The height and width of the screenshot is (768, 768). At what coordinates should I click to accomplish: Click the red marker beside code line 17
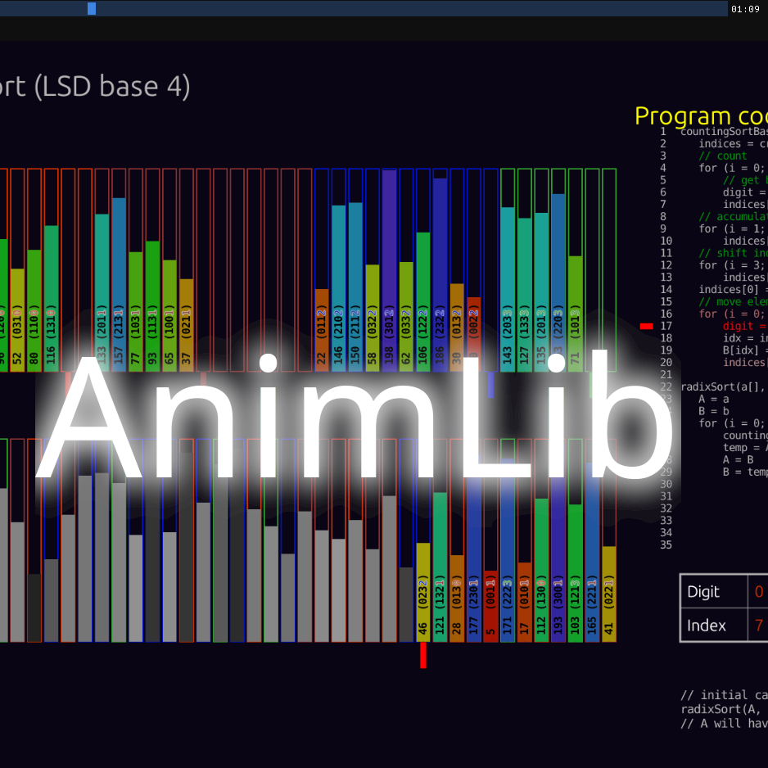[646, 326]
